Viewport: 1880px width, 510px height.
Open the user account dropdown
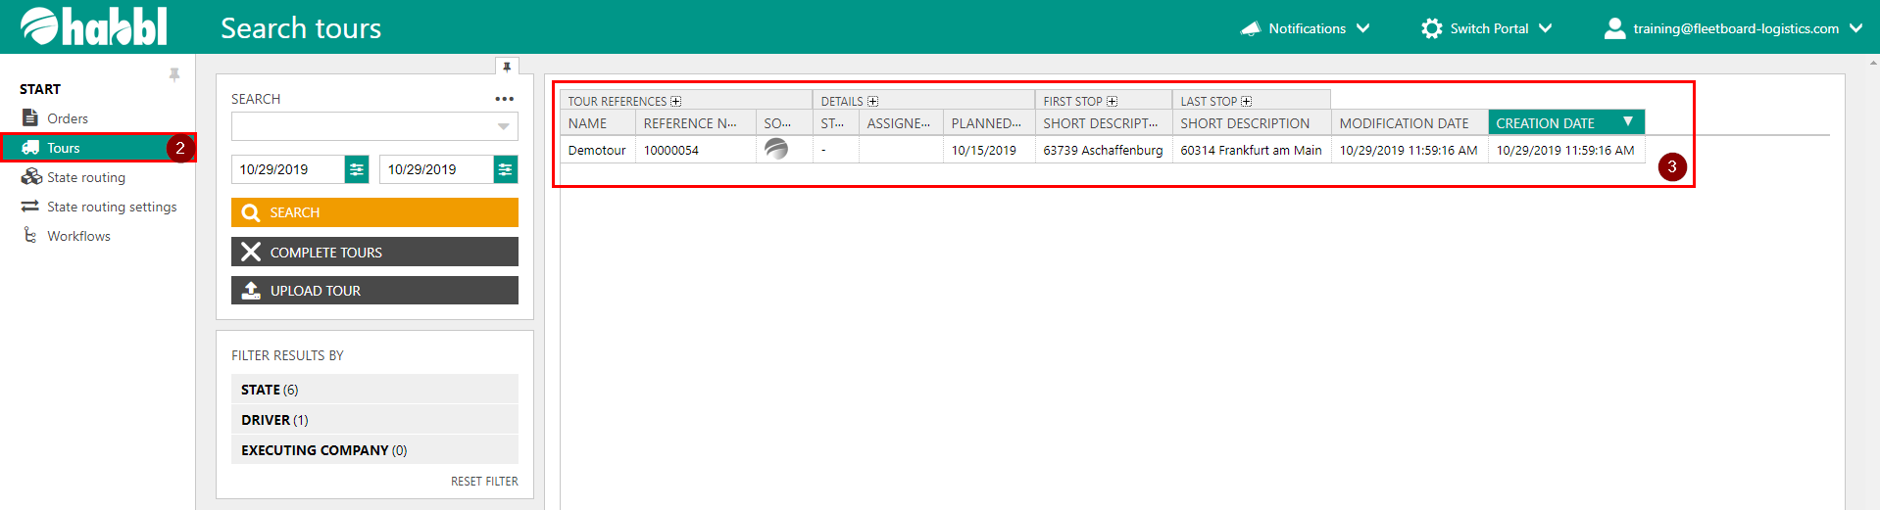tap(1733, 28)
